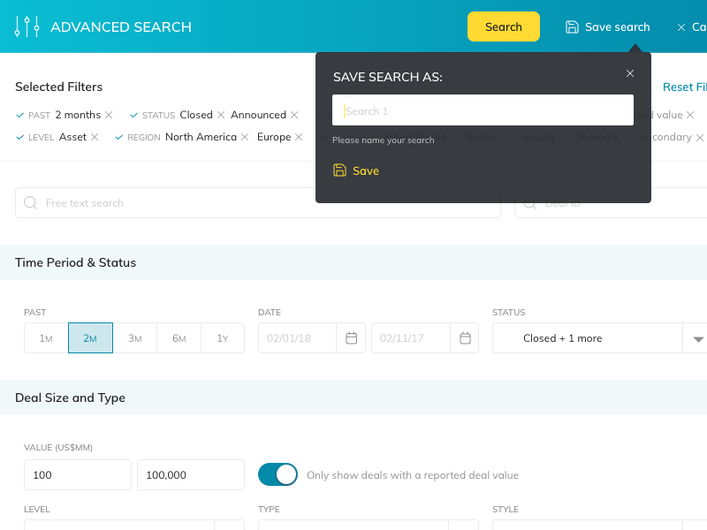
Task: Click the magnifying glass in the free text search
Action: coord(30,203)
